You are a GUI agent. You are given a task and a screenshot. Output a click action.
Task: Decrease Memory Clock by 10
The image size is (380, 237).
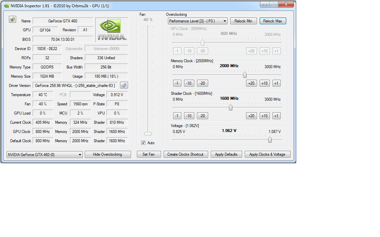[x=189, y=83]
